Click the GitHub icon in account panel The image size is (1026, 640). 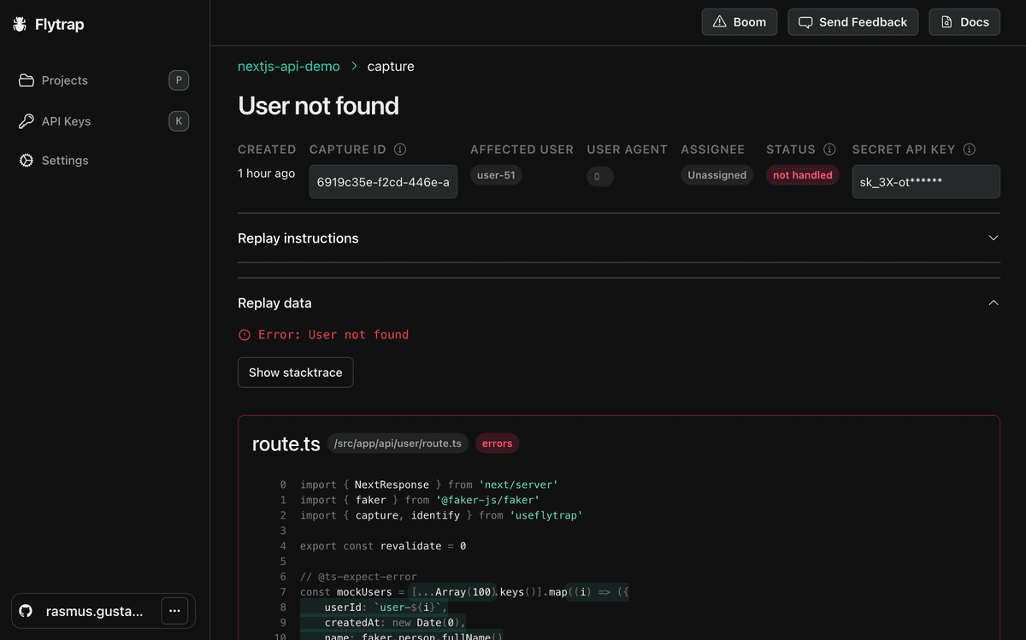click(x=26, y=611)
